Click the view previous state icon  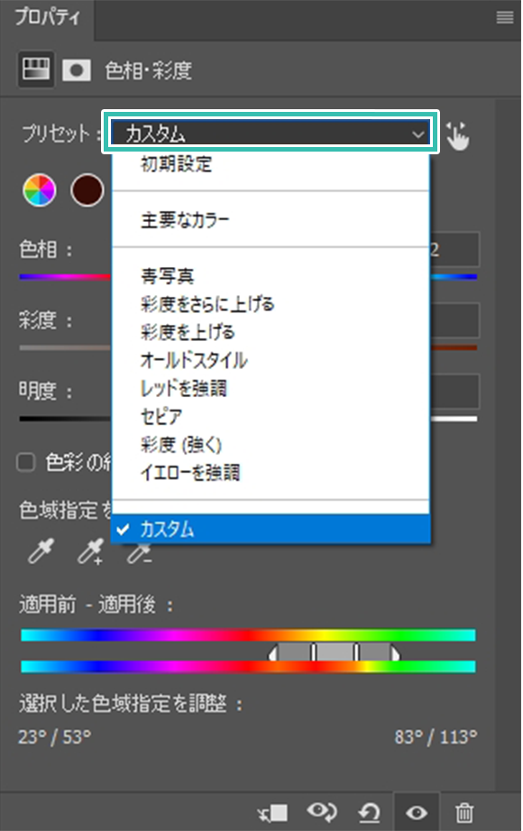point(322,812)
